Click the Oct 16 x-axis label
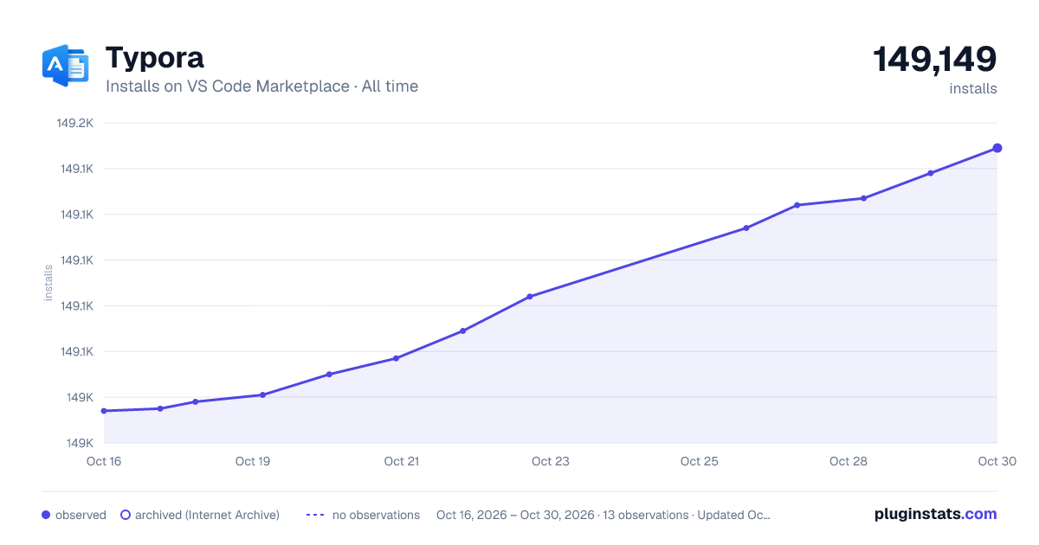 point(104,461)
